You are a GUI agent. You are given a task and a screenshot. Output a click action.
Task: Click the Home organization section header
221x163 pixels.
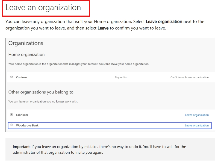point(26,55)
